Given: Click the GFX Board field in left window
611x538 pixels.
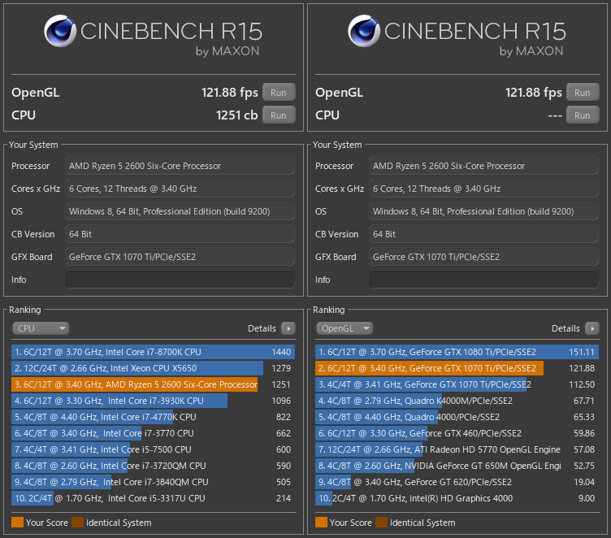Looking at the screenshot, I should 180,257.
